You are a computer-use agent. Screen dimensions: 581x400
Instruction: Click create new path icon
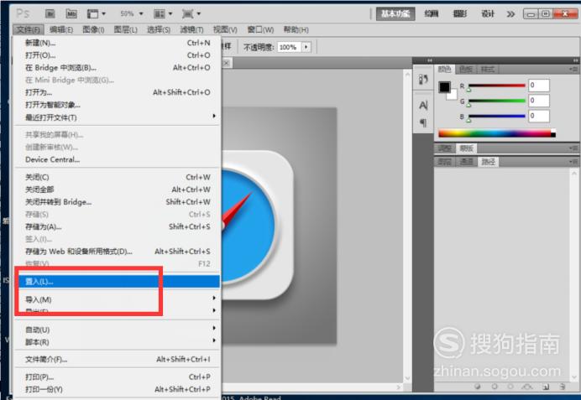click(546, 387)
